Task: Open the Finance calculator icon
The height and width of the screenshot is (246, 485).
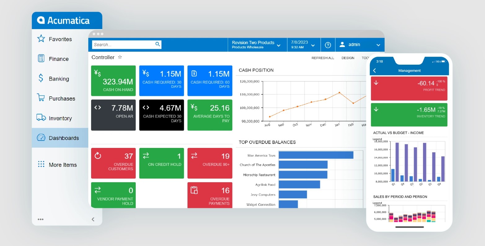Action: (x=41, y=58)
